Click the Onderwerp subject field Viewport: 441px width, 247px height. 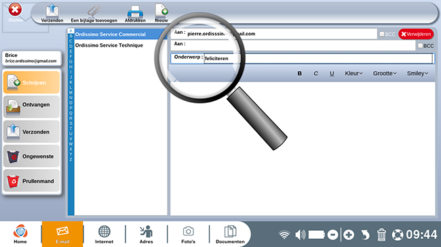point(303,58)
